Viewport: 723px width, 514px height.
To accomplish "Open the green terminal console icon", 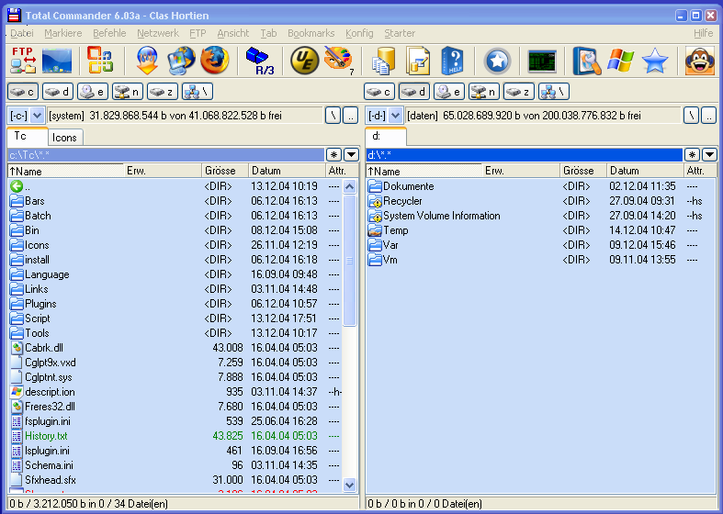I will tap(542, 61).
